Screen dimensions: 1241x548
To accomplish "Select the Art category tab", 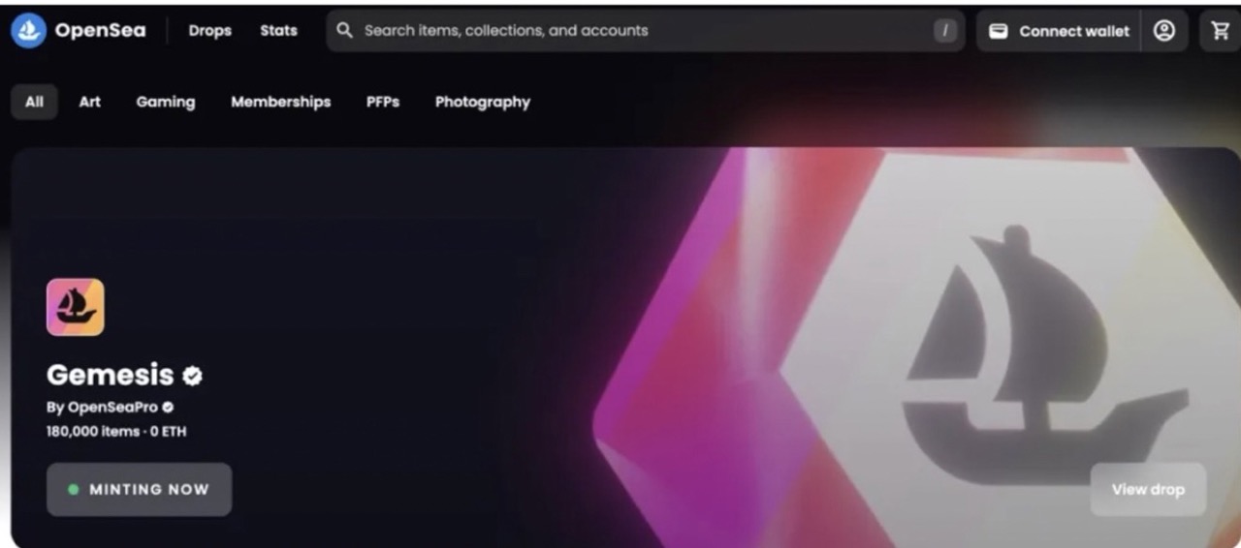I will pos(89,102).
